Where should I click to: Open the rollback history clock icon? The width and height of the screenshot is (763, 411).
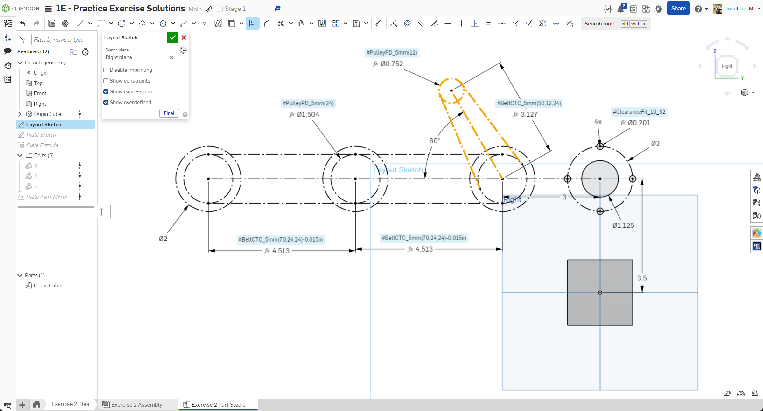tap(183, 50)
